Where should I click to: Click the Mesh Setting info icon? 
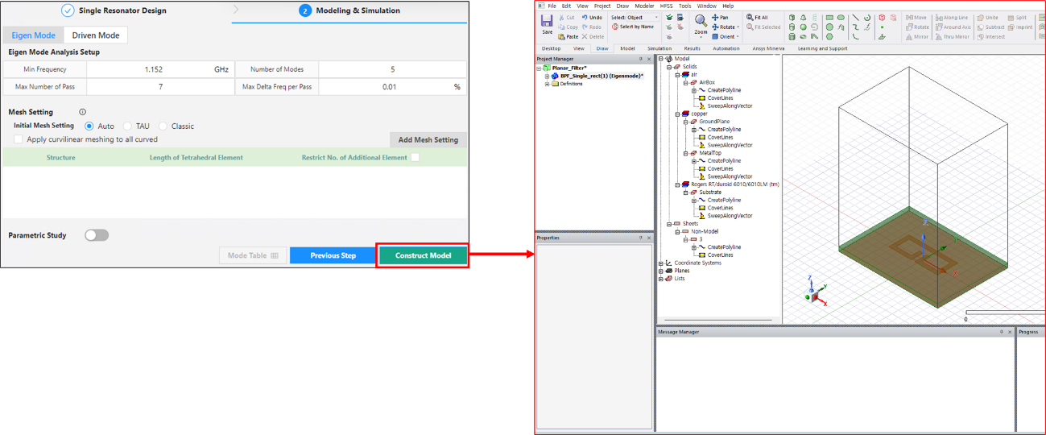pyautogui.click(x=82, y=113)
